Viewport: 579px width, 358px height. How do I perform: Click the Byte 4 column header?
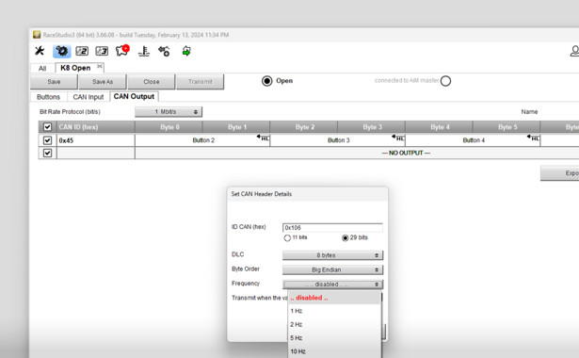point(439,127)
